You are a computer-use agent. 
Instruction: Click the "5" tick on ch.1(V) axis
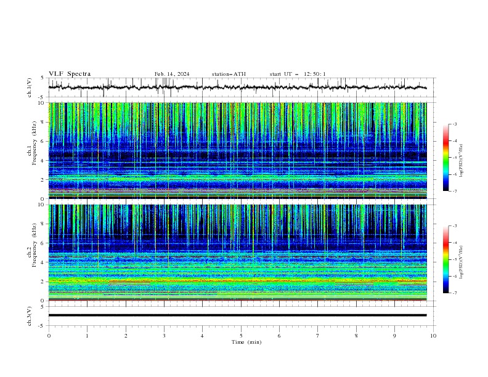click(x=43, y=78)
